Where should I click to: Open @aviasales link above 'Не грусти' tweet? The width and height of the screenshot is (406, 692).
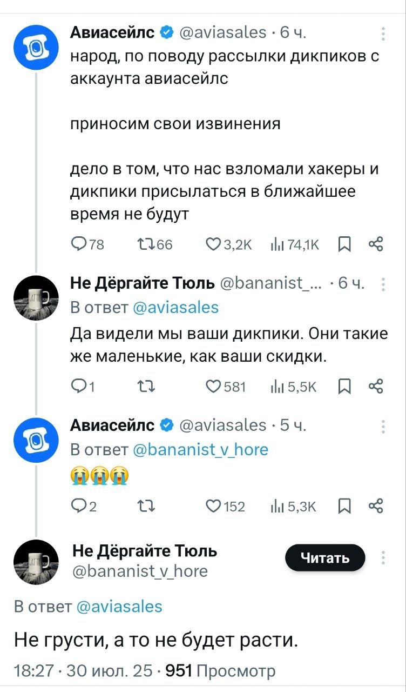(119, 606)
